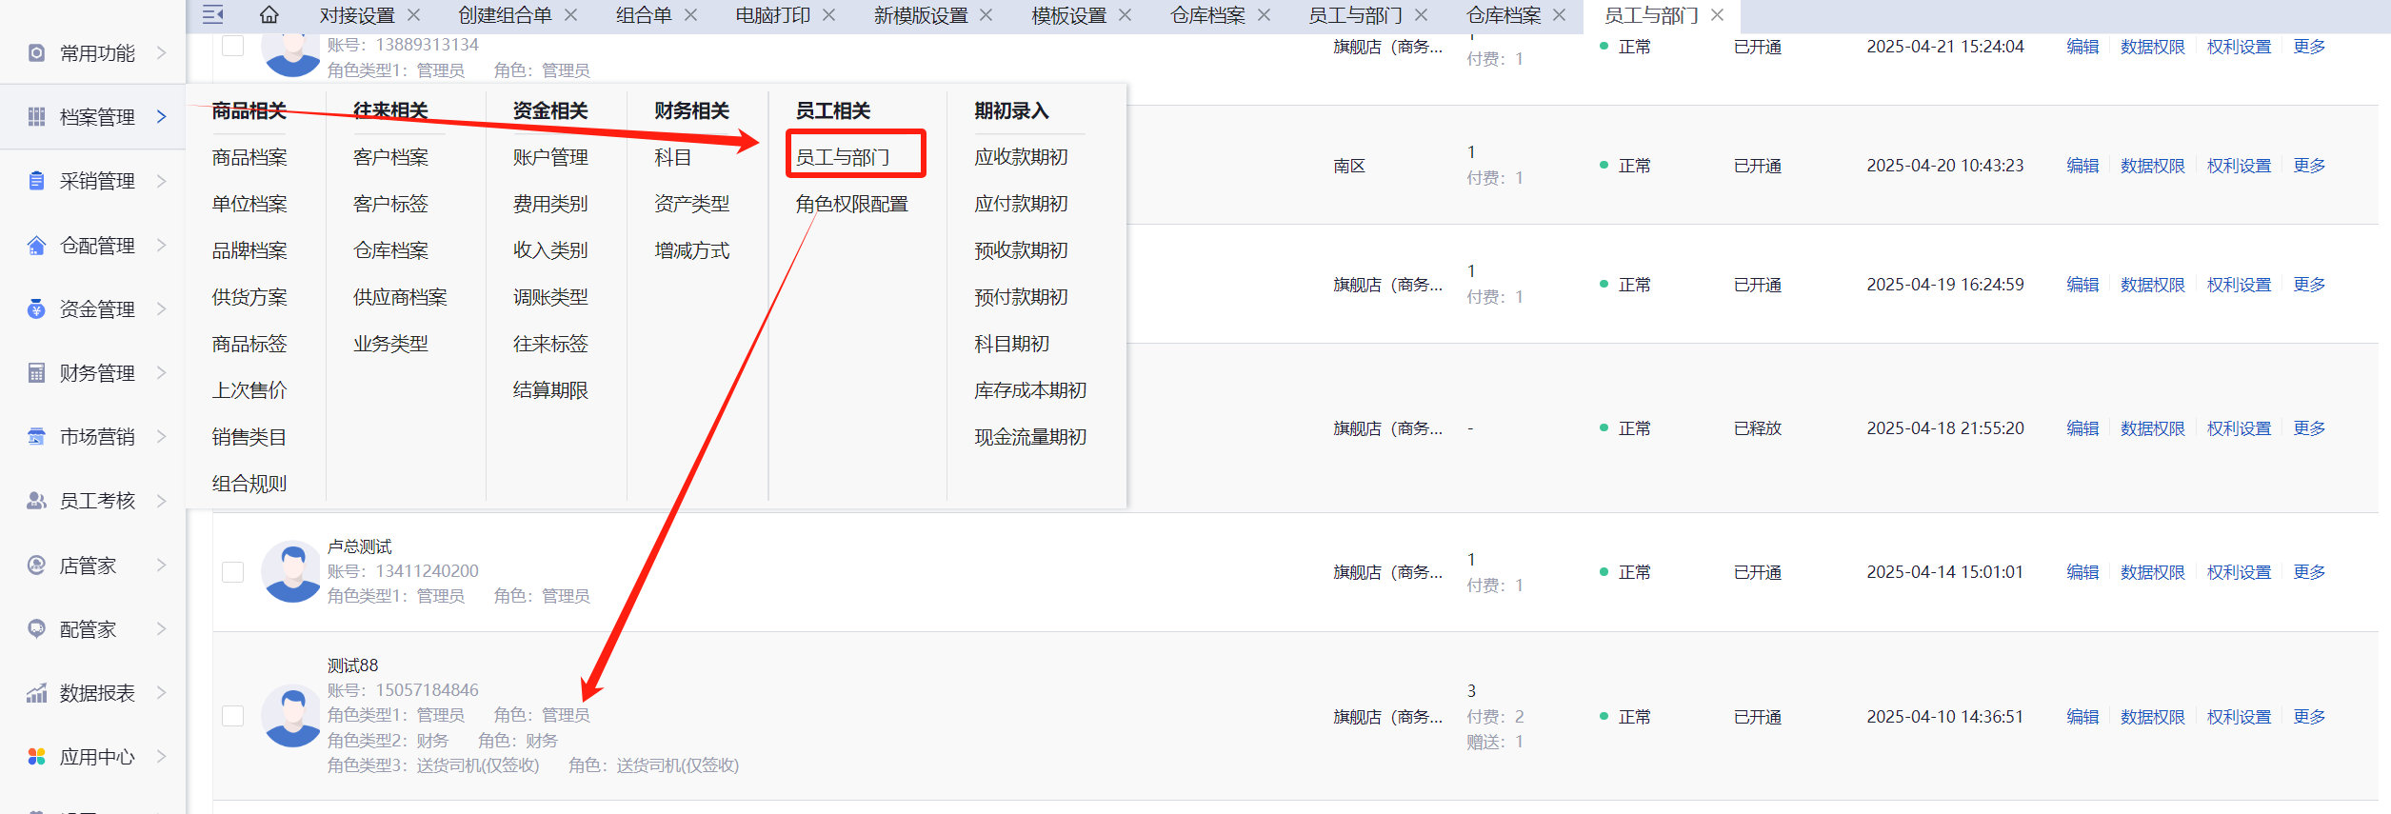Click the 仓配管理 warehouse icon in sidebar
2391x814 pixels.
point(36,246)
